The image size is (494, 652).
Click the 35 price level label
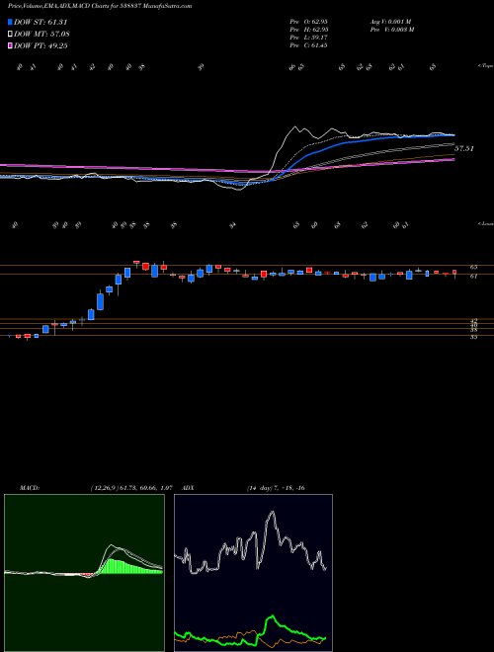(x=473, y=337)
